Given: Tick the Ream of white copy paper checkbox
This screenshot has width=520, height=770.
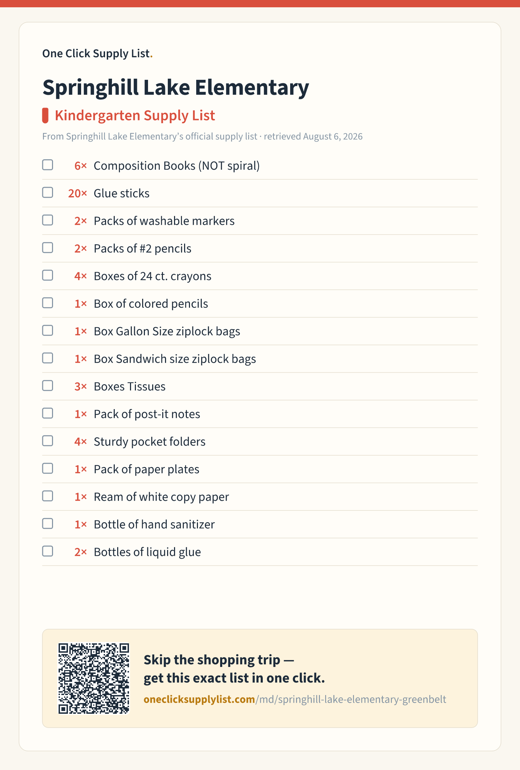Looking at the screenshot, I should pos(47,496).
